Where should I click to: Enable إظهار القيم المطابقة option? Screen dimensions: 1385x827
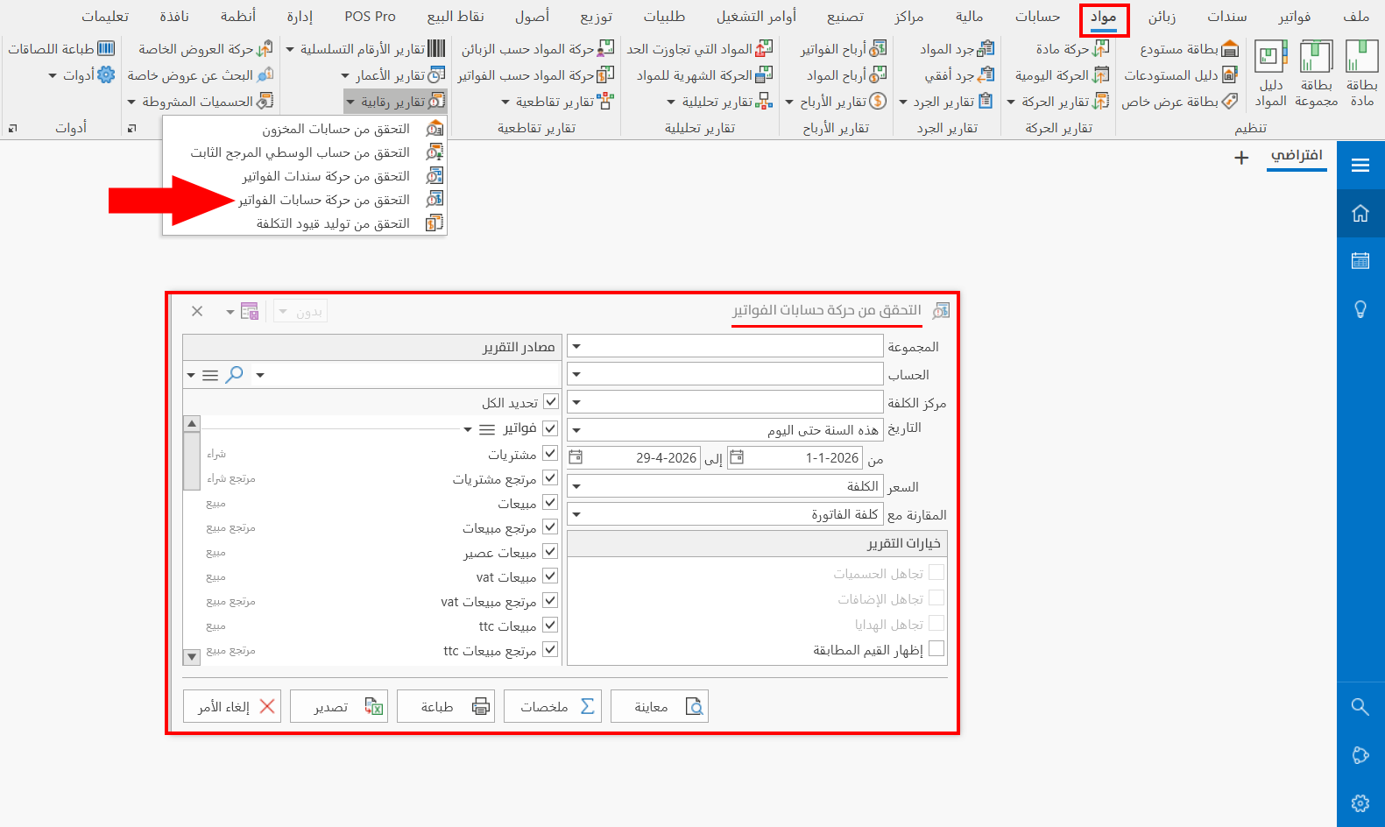coord(936,648)
